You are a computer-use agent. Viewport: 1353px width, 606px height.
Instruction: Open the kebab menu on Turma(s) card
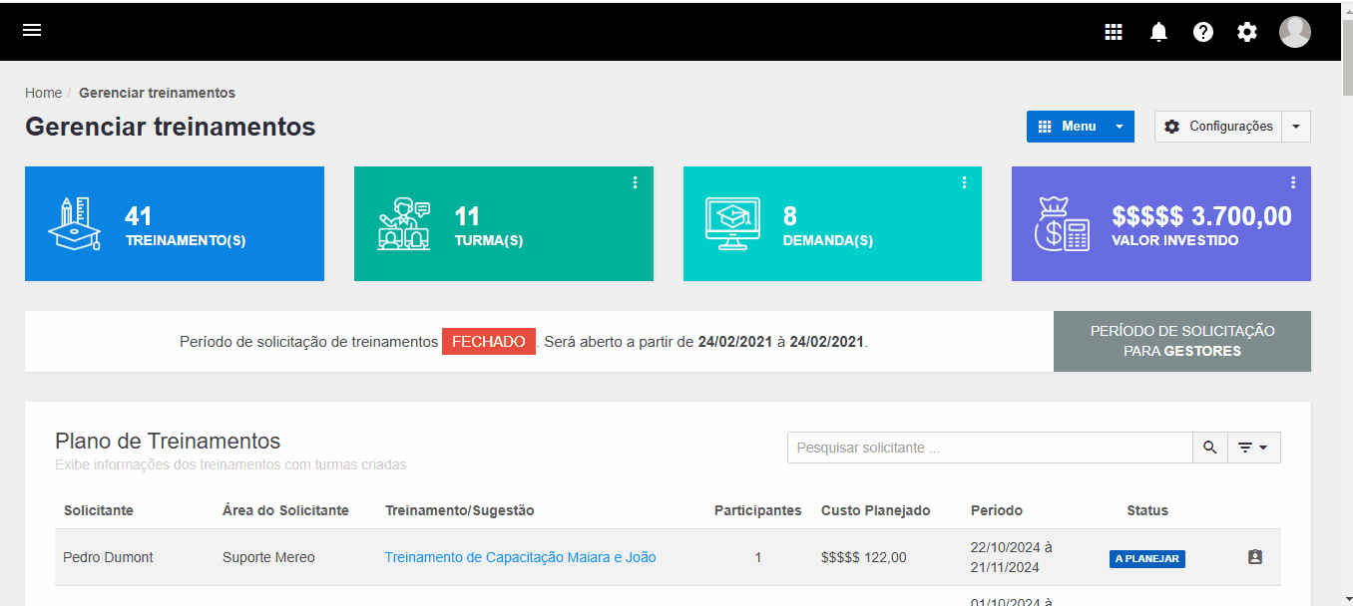636,182
